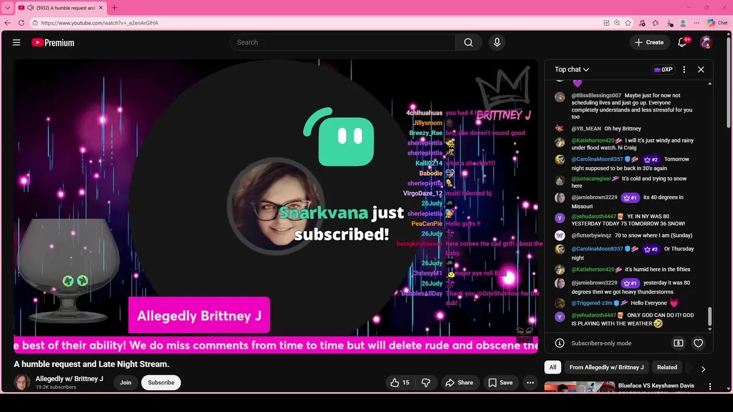Open the Blueface VS Keyshawn Davis title
Screen dimensions: 733x412
pyautogui.click(x=656, y=386)
